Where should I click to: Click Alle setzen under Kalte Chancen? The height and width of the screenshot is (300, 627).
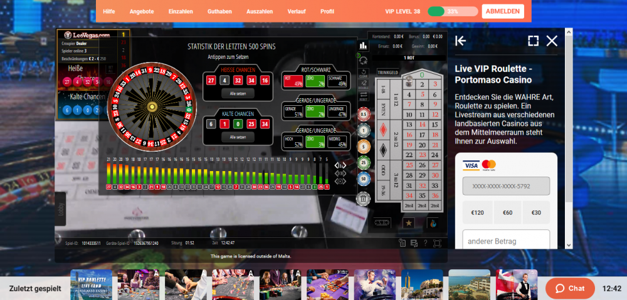(x=238, y=137)
